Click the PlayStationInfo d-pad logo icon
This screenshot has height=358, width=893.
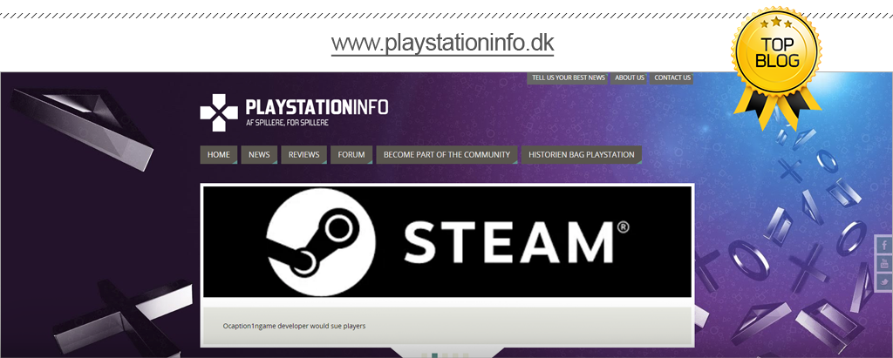tap(218, 112)
